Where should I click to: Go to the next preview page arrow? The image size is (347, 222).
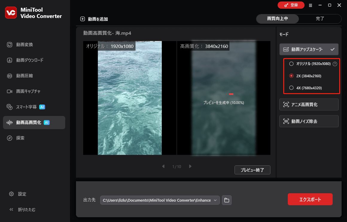point(190,166)
